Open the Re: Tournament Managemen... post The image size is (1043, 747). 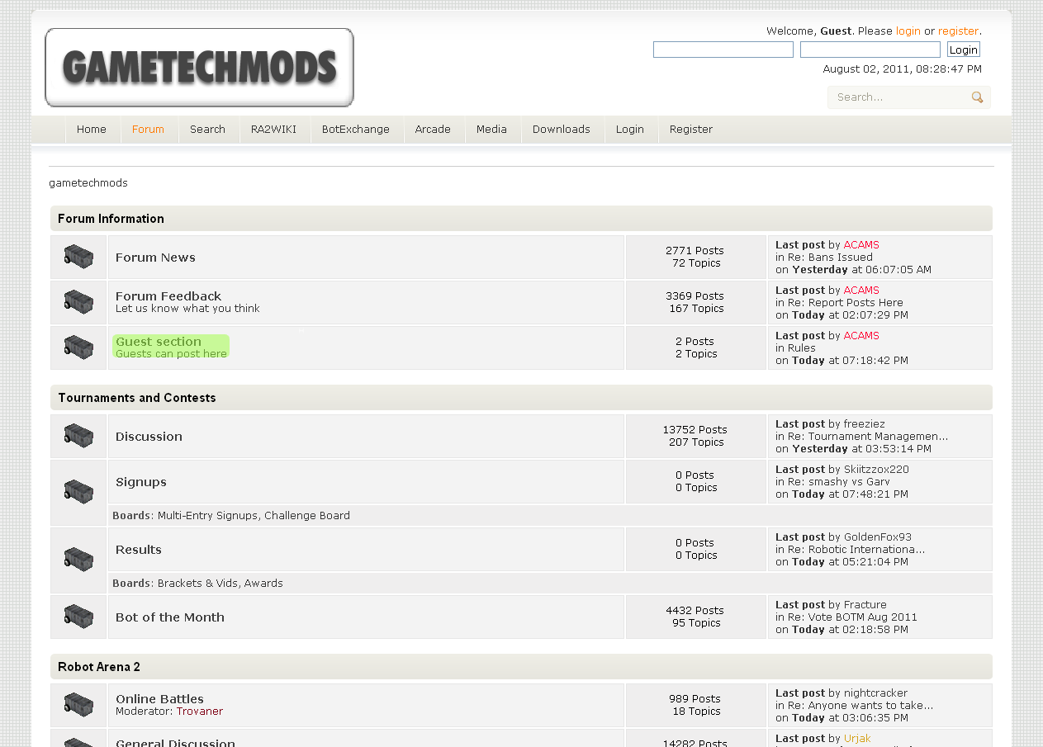tap(868, 437)
